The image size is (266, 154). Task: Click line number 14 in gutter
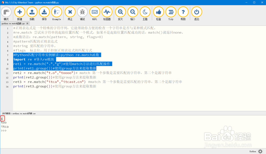click(7, 87)
